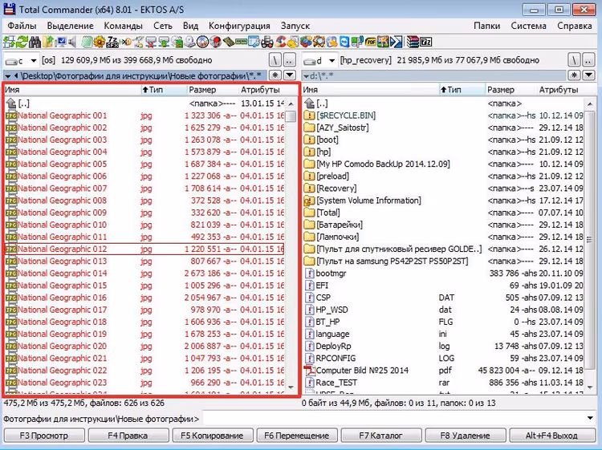Open the 7z archiver icon at toolbar end
This screenshot has width=602, height=450.
coord(425,42)
